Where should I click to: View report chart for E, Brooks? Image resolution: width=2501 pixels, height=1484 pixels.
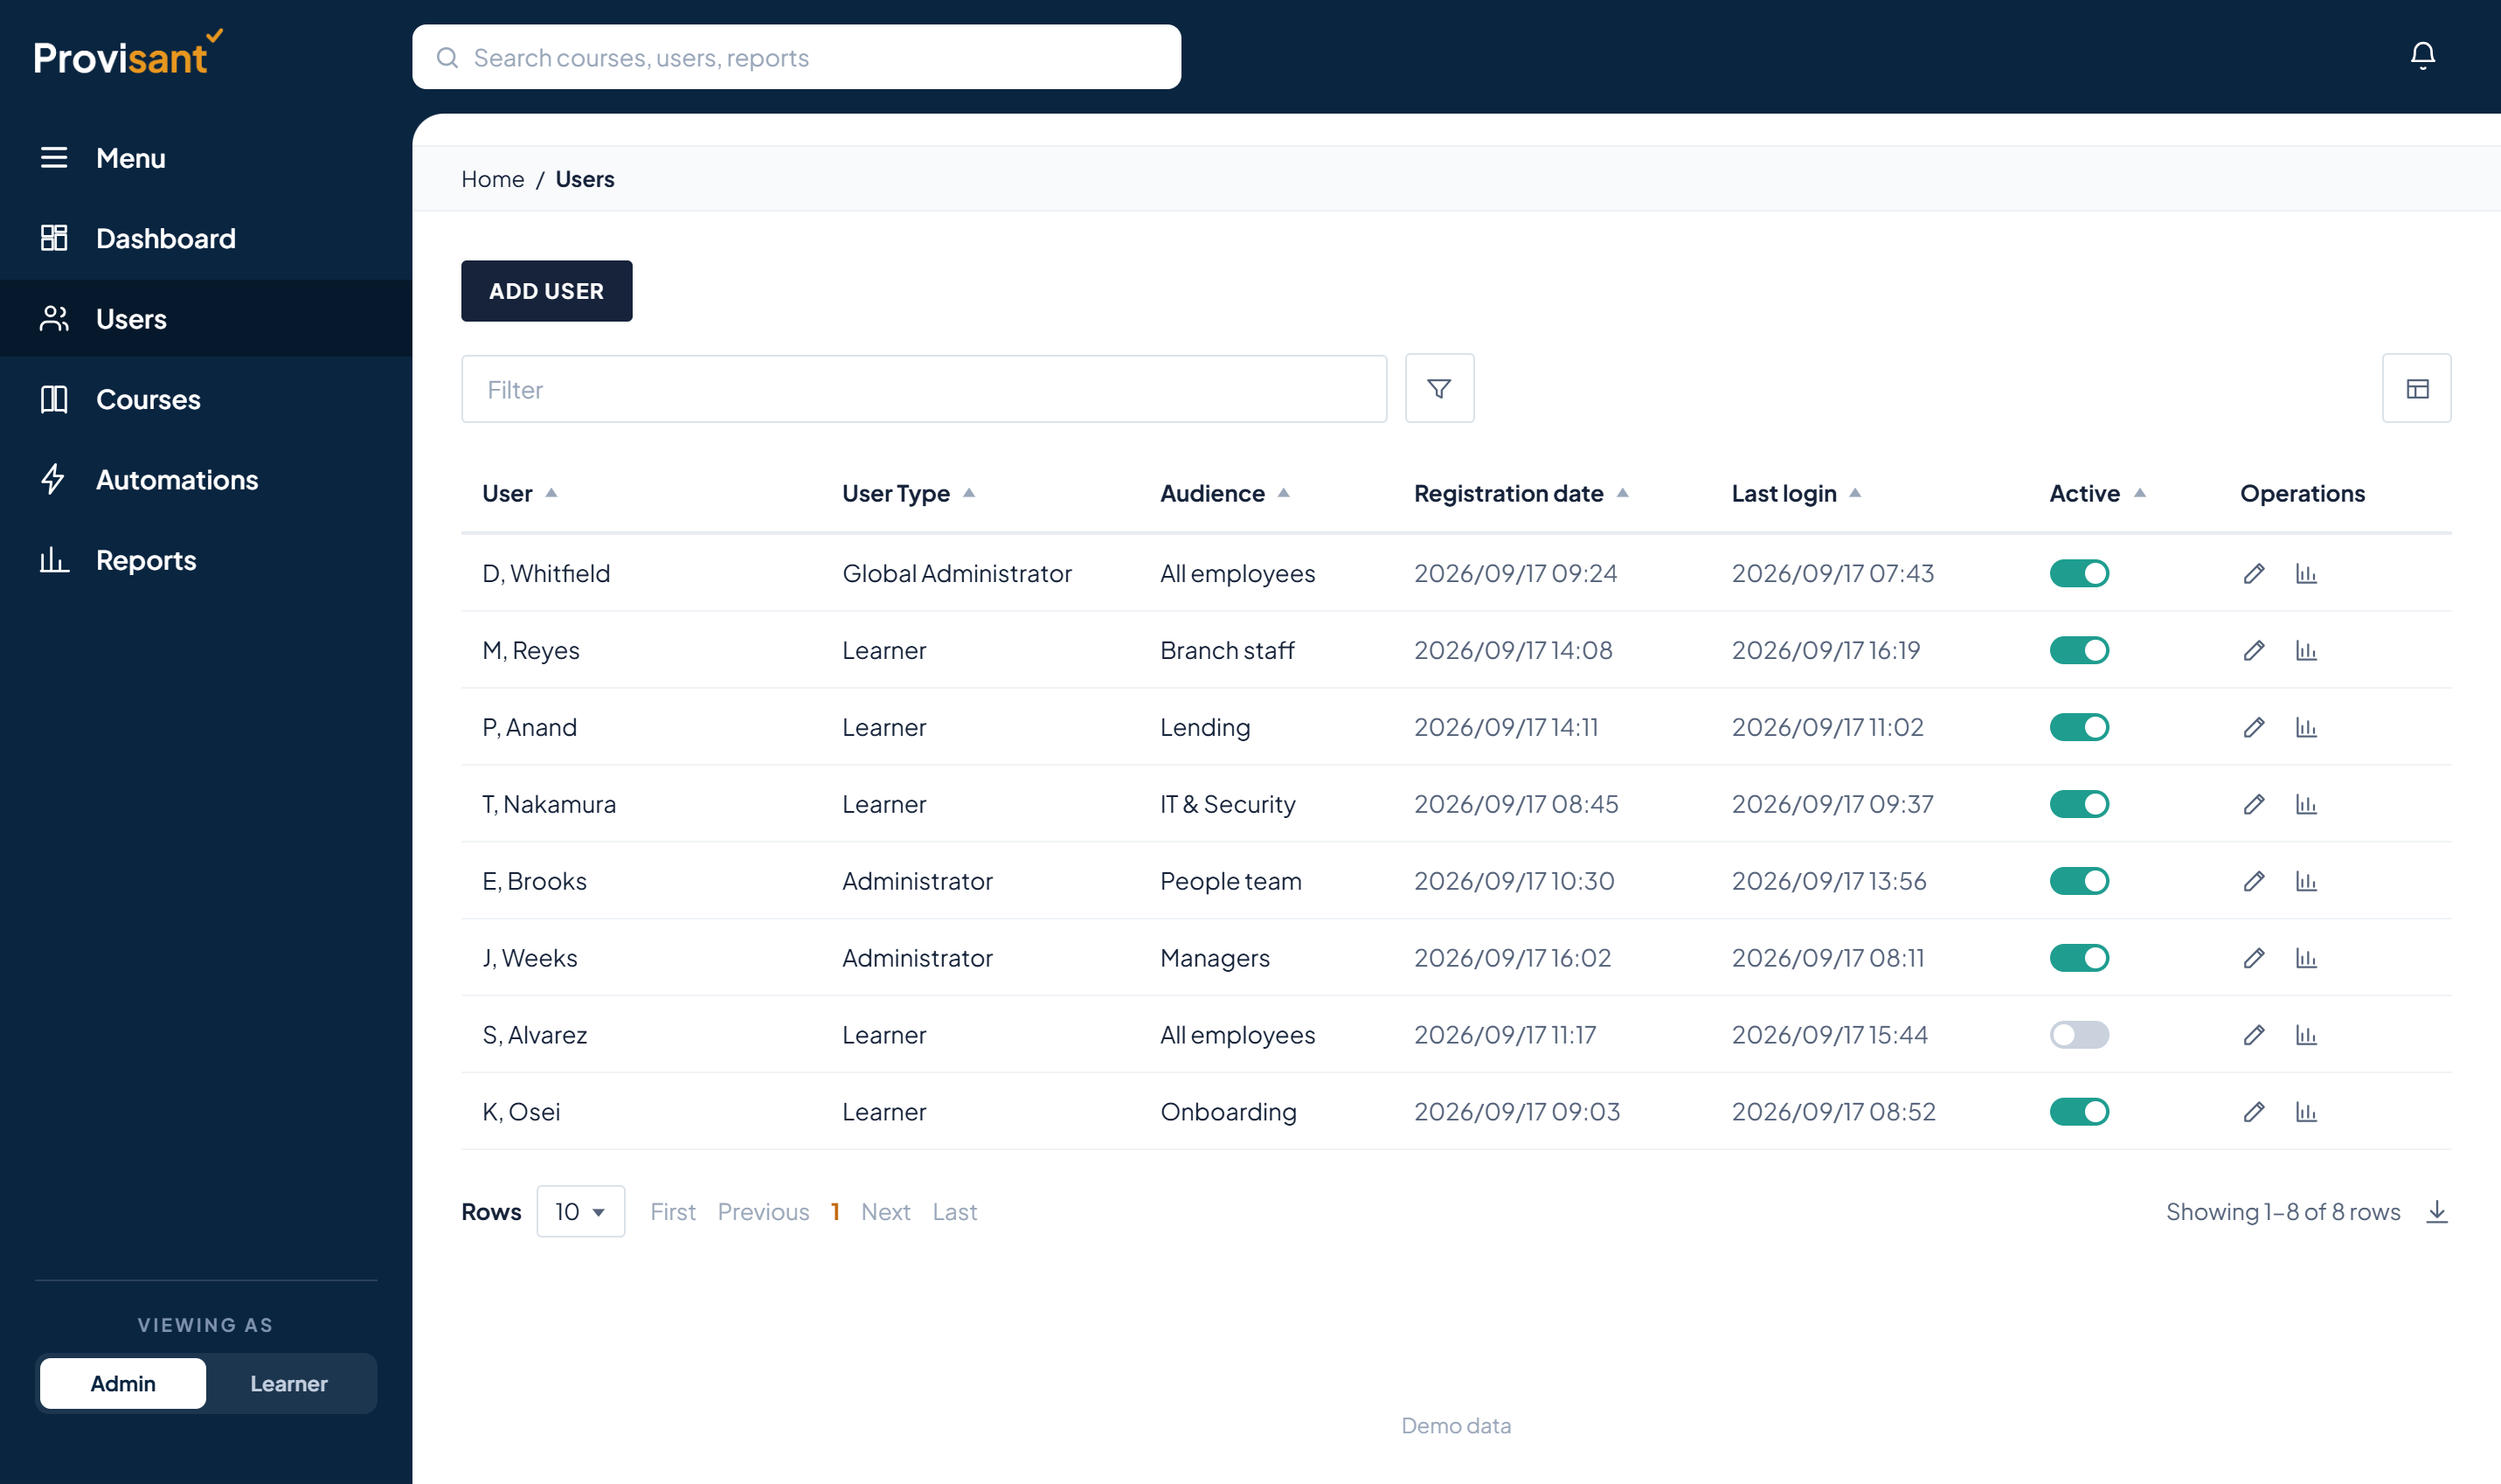(2306, 881)
